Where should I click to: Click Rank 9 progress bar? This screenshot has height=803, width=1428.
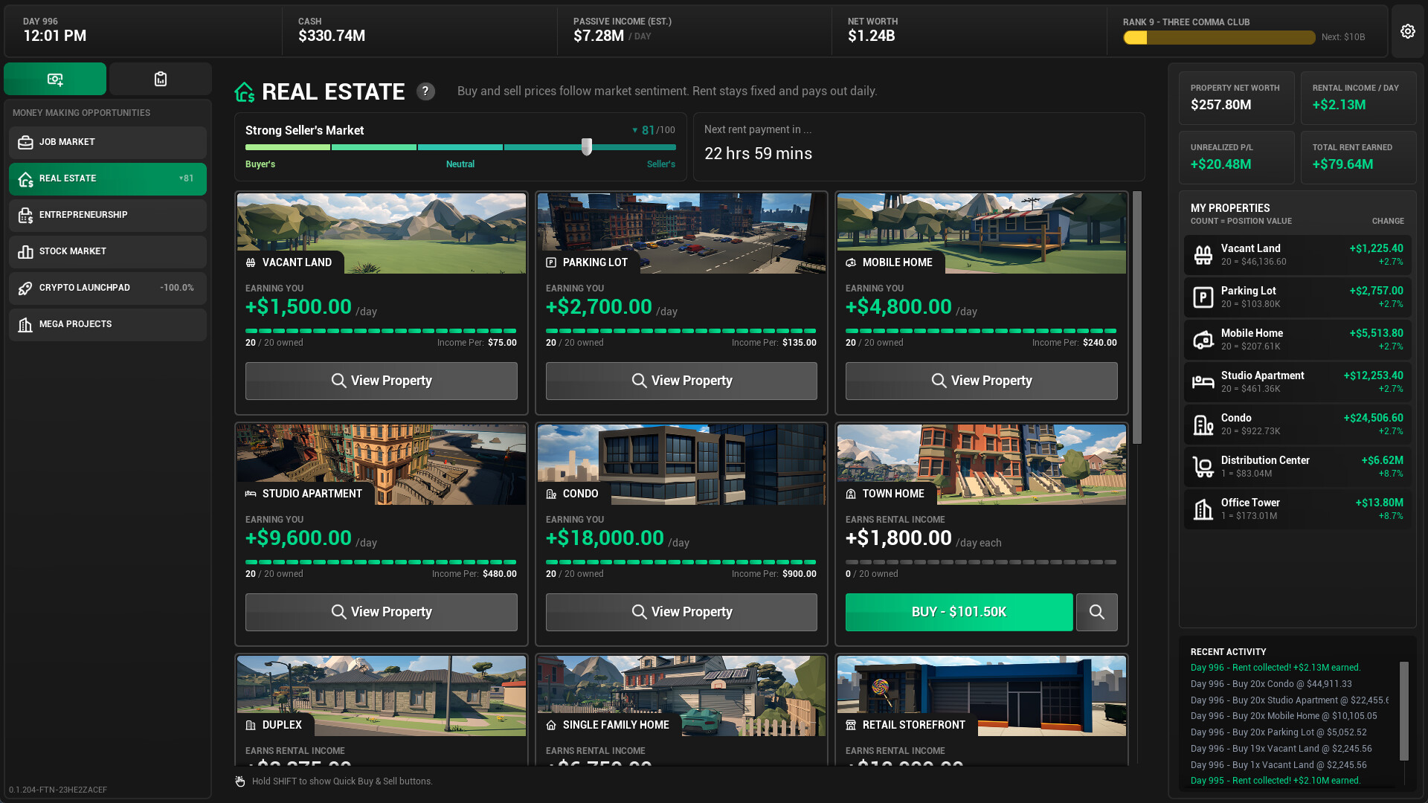1219,38
